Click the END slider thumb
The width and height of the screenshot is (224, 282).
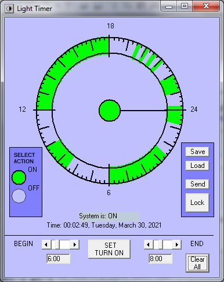(158, 245)
